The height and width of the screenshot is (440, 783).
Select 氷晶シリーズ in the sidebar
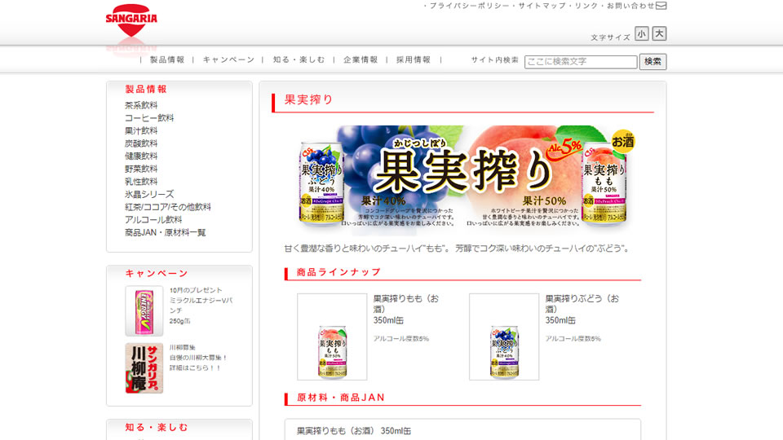[148, 194]
